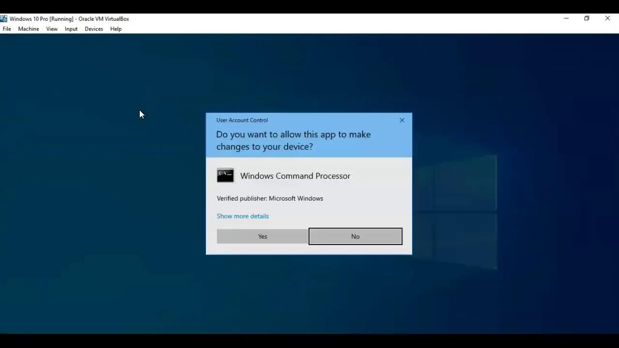Click Yes to allow the app
The height and width of the screenshot is (348, 619).
(262, 236)
